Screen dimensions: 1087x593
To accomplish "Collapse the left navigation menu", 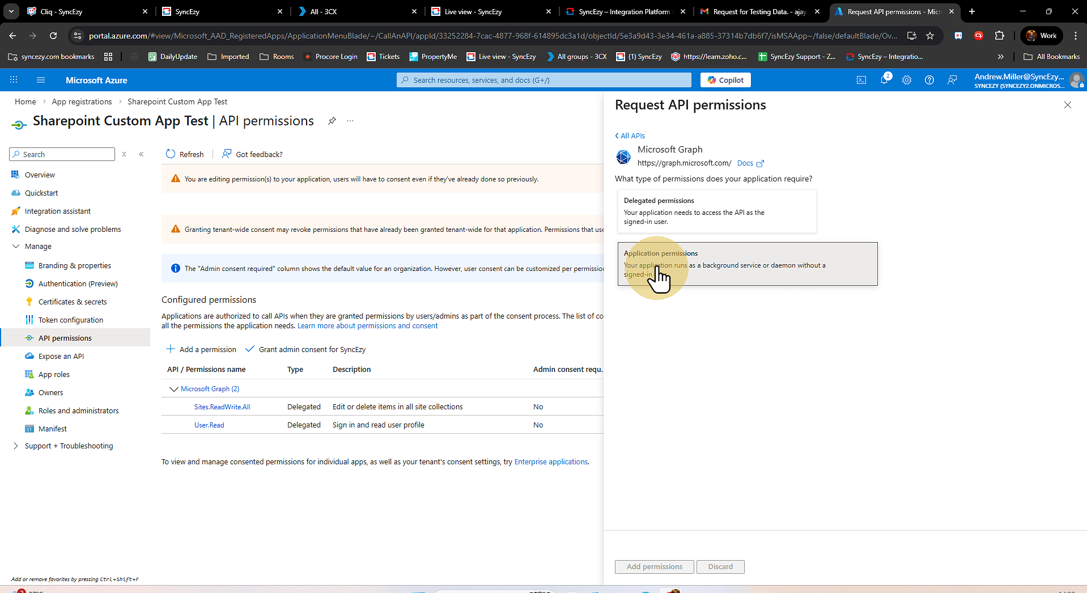I will (x=141, y=154).
